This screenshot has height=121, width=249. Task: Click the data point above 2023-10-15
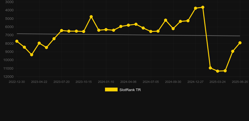tap(84, 32)
